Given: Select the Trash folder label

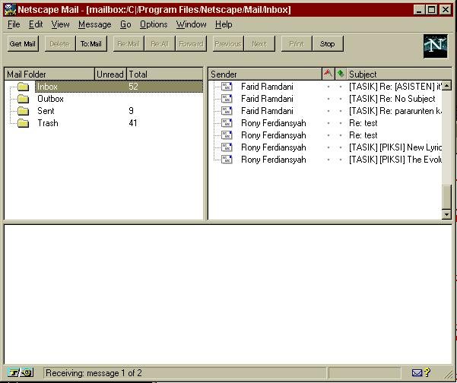Looking at the screenshot, I should [x=48, y=123].
